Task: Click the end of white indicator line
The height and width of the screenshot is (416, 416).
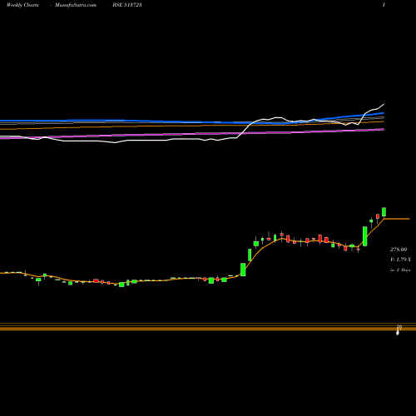Action: 384,104
